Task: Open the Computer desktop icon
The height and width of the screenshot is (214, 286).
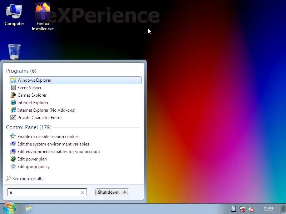Action: pos(14,15)
